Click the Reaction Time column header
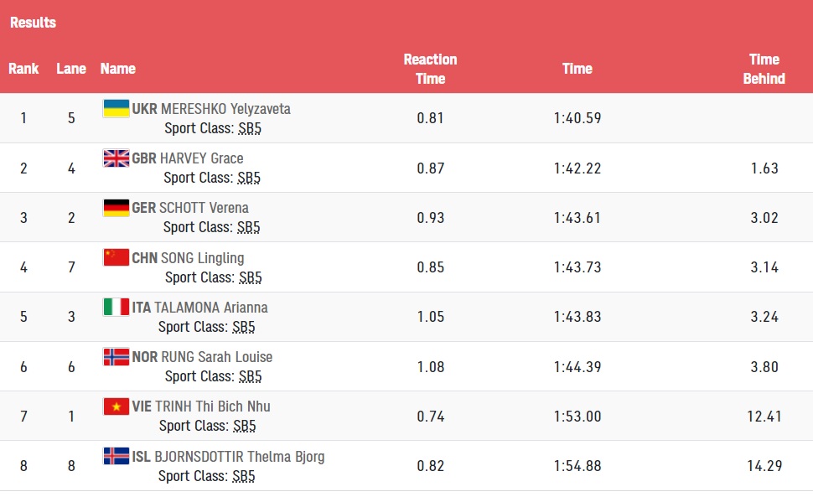The height and width of the screenshot is (497, 813). coord(430,69)
